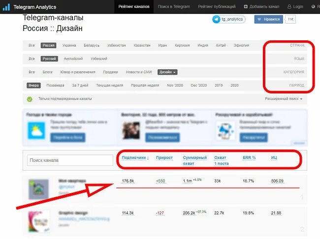Screen dimensions: 320x239
Task: Select Вчера period
Action: pyautogui.click(x=33, y=86)
